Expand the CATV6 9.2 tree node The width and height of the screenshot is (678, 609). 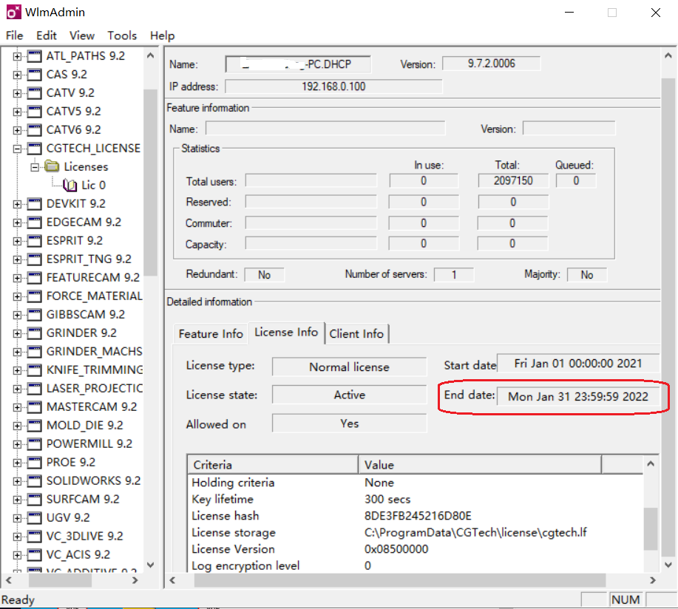coord(17,130)
